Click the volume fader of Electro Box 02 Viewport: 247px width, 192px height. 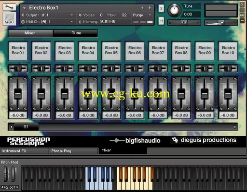coord(41,94)
